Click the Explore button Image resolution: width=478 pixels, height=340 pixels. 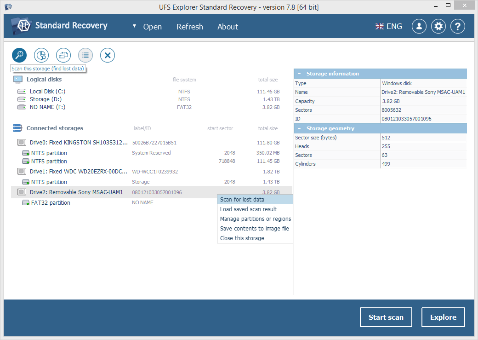(x=443, y=317)
